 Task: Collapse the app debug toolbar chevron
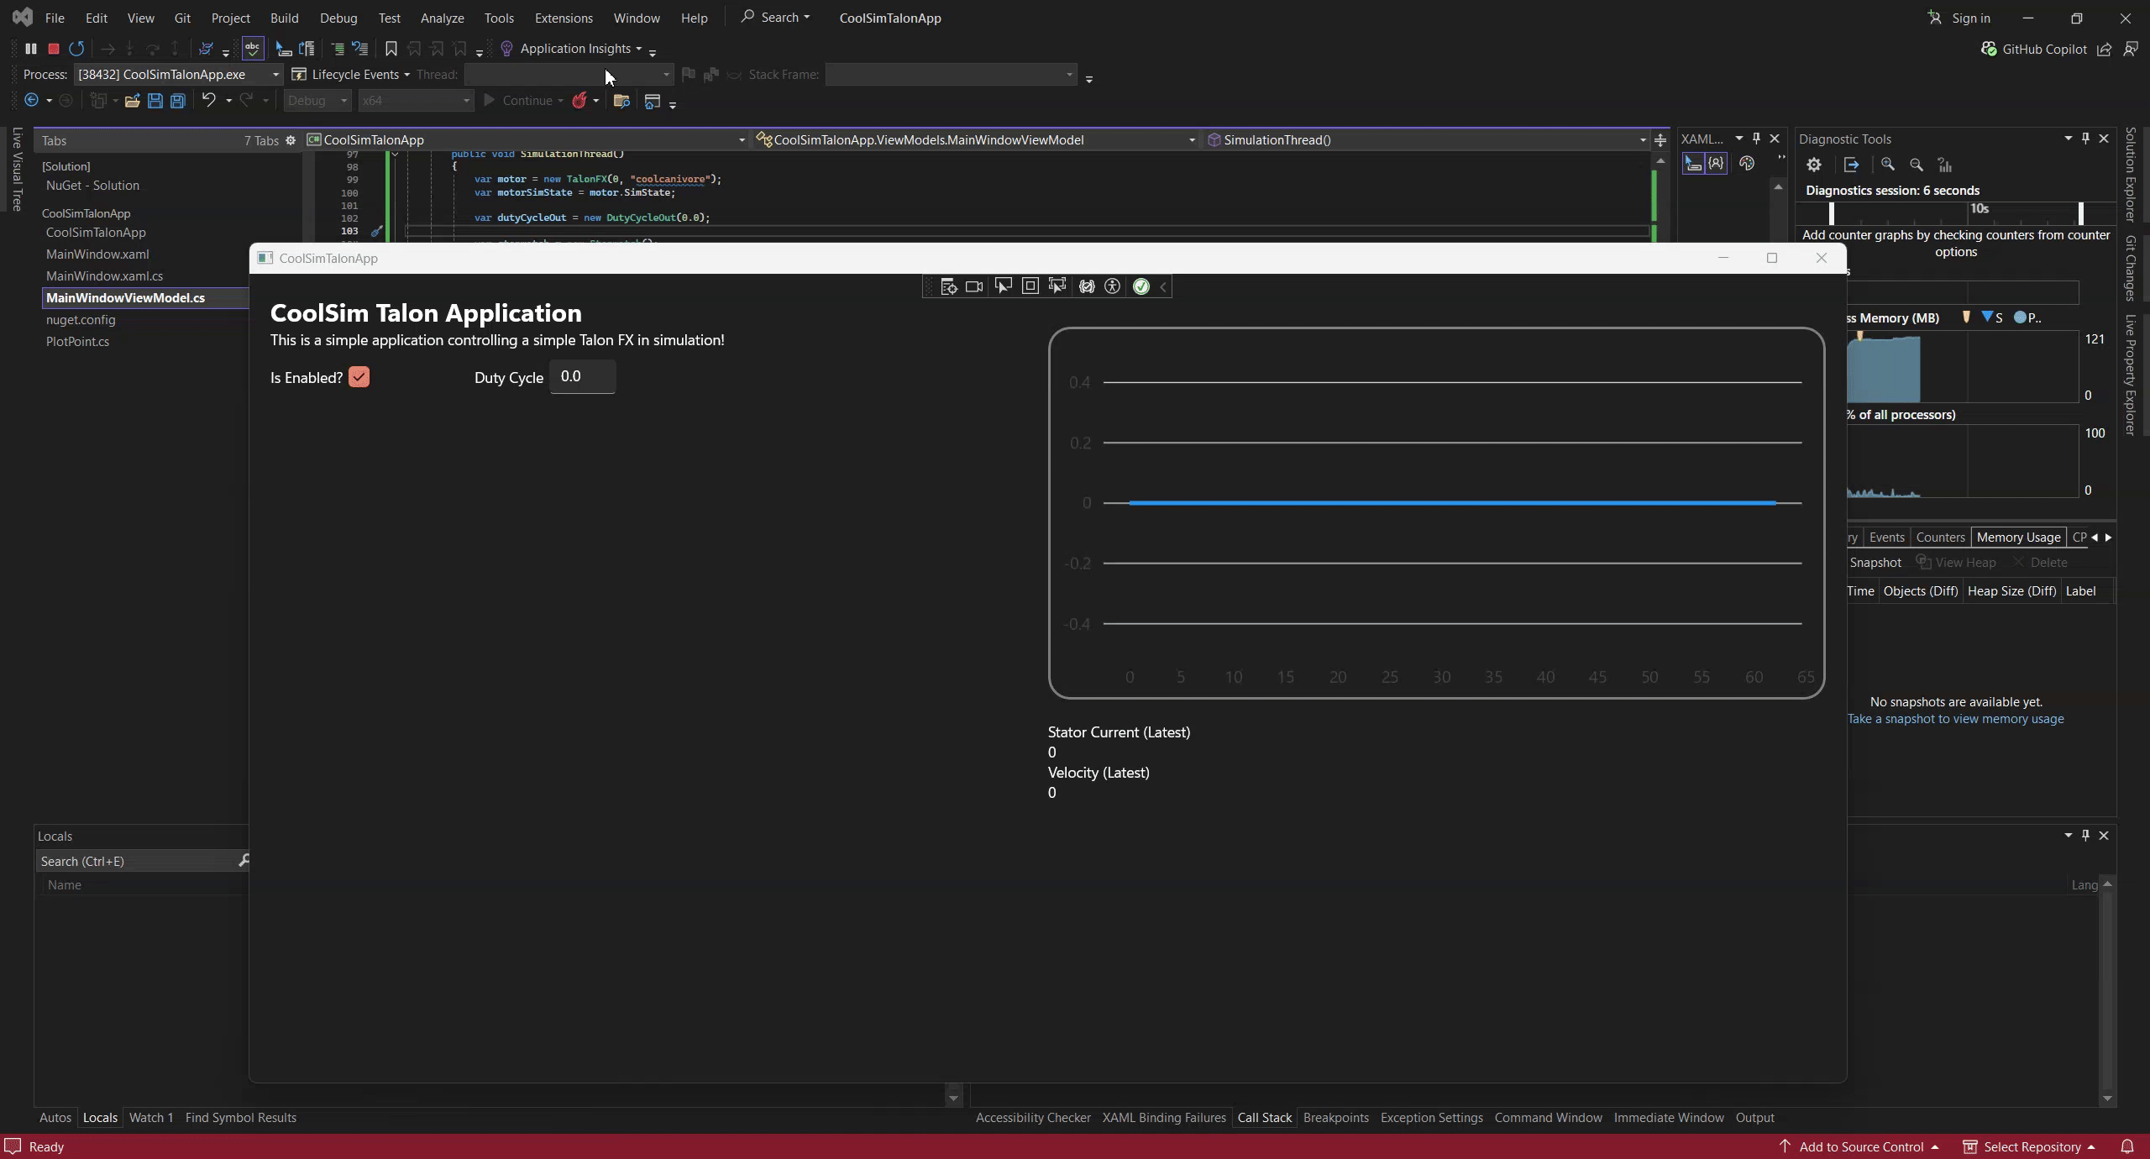1163,287
